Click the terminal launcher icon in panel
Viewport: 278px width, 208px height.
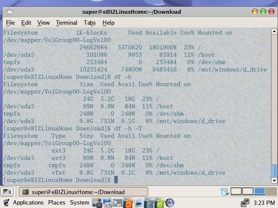click(117, 203)
